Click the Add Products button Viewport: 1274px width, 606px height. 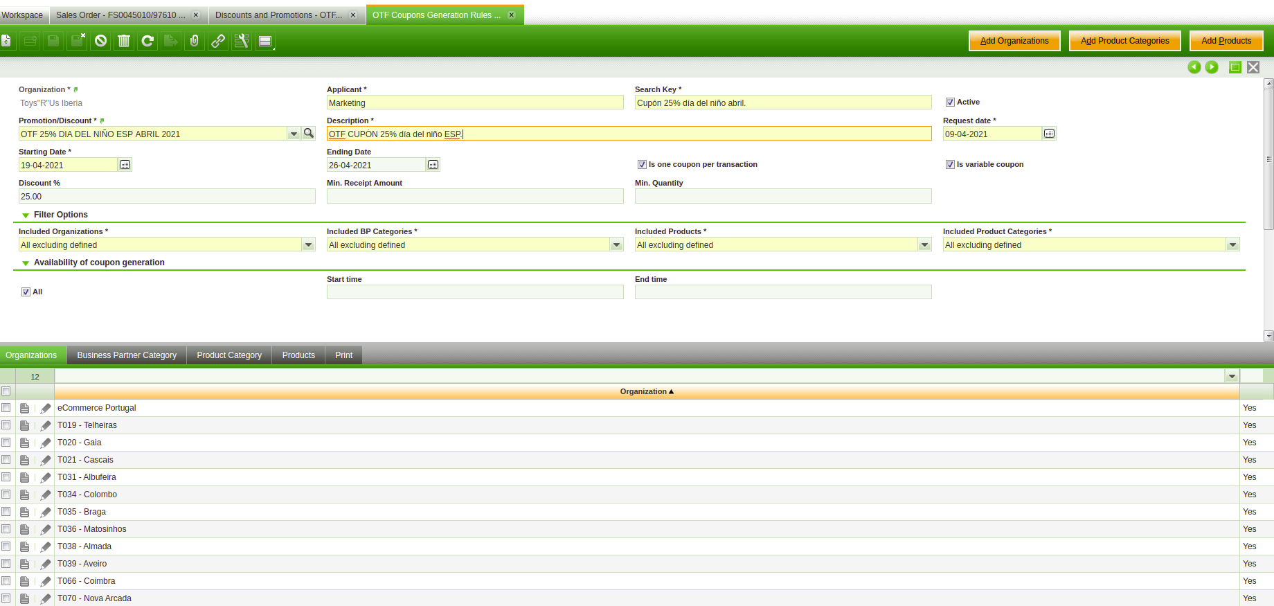pos(1226,41)
